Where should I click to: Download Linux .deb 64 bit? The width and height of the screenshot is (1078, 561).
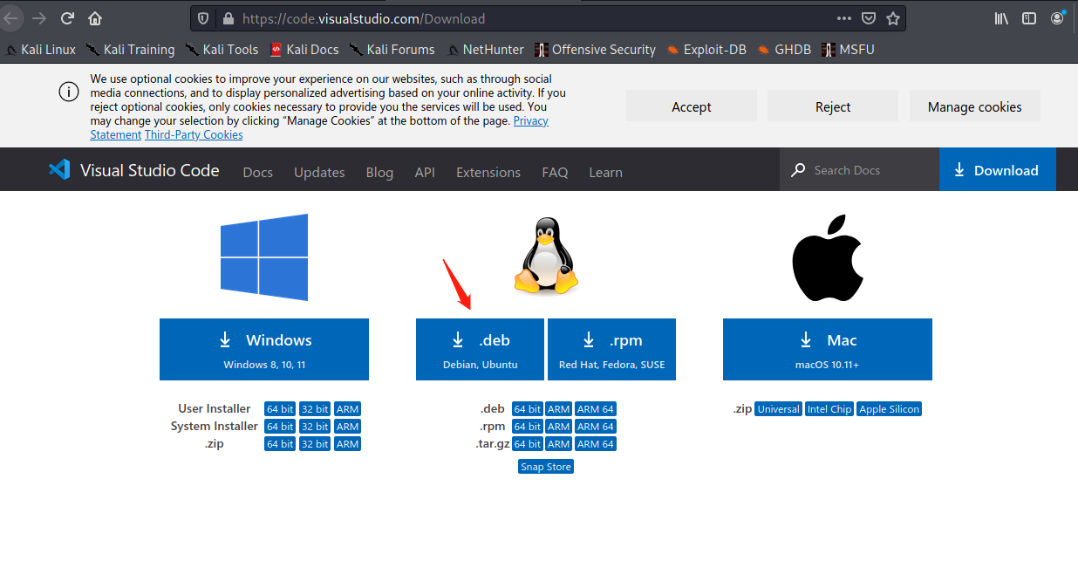coord(528,409)
